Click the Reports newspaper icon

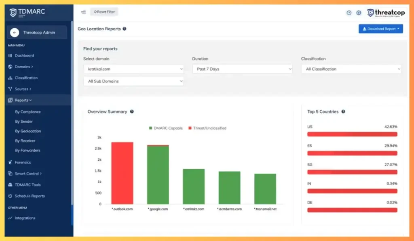point(10,100)
